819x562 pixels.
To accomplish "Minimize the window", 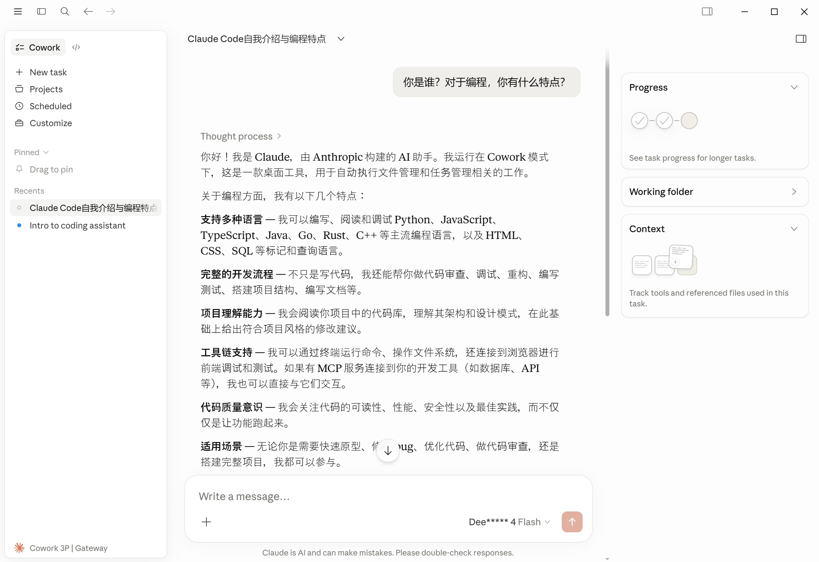I will coord(744,12).
